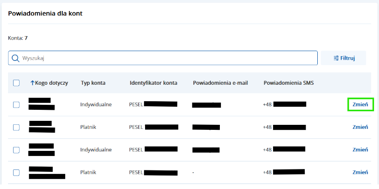Tick checkbox of Platnik row with e-mail set
379x189 pixels.
coord(16,127)
